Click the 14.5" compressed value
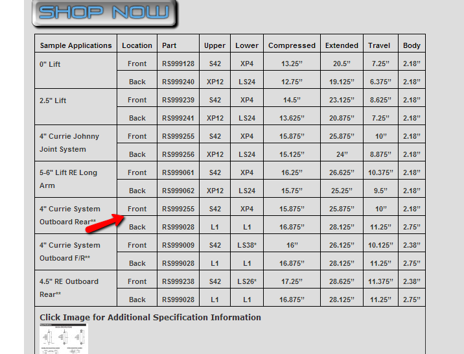Image resolution: width=464 pixels, height=354 pixels. [x=292, y=100]
